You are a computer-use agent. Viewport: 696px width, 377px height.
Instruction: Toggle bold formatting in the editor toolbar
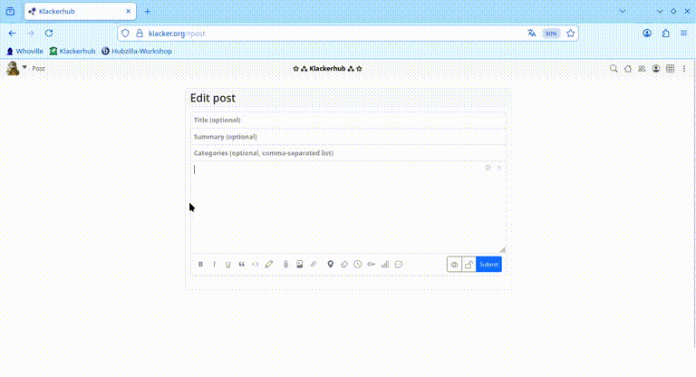tap(200, 265)
